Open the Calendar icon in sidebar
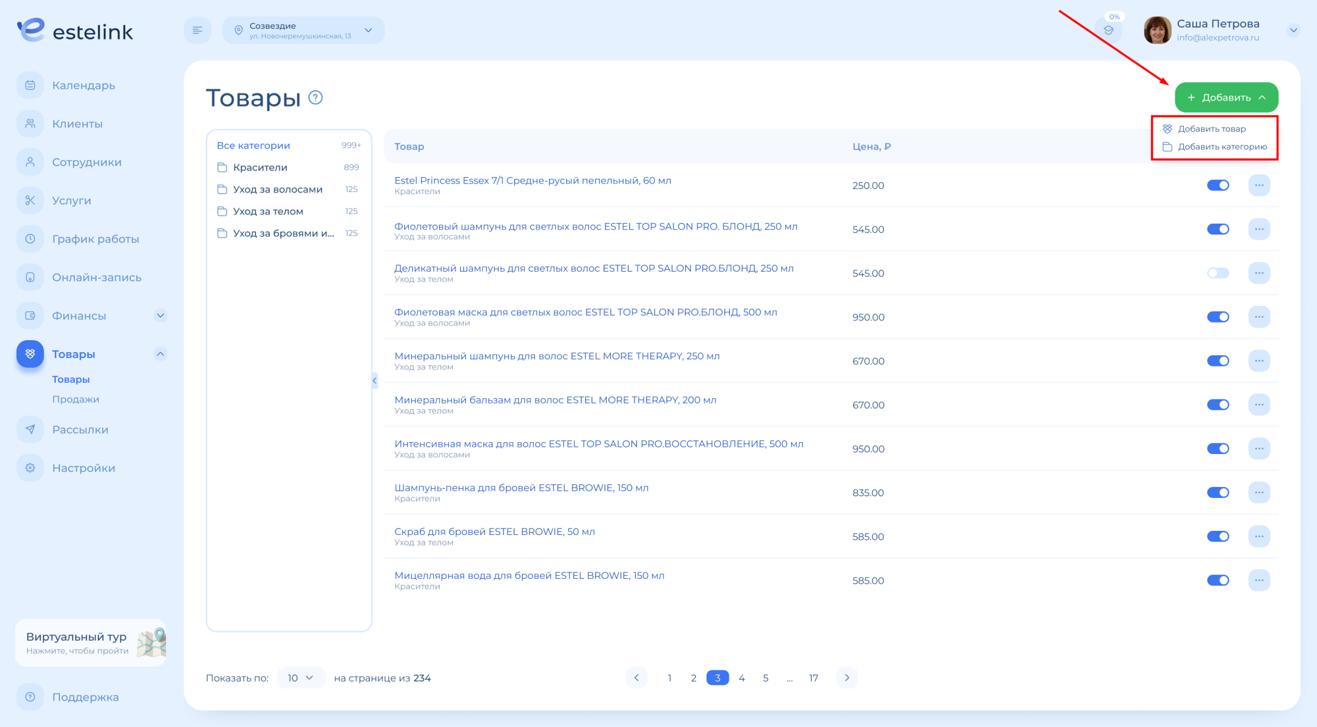 point(30,85)
